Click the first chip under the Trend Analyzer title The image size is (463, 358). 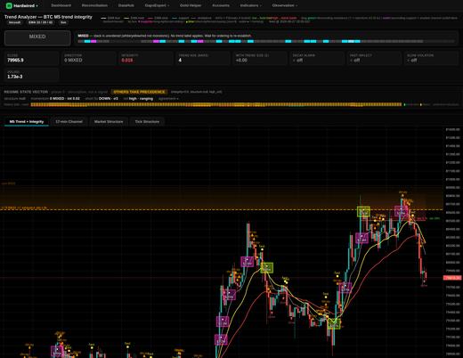click(14, 22)
